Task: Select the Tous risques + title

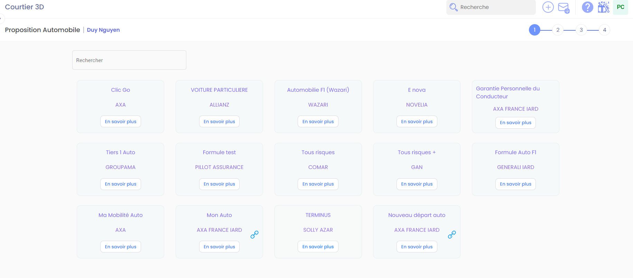Action: [x=417, y=152]
